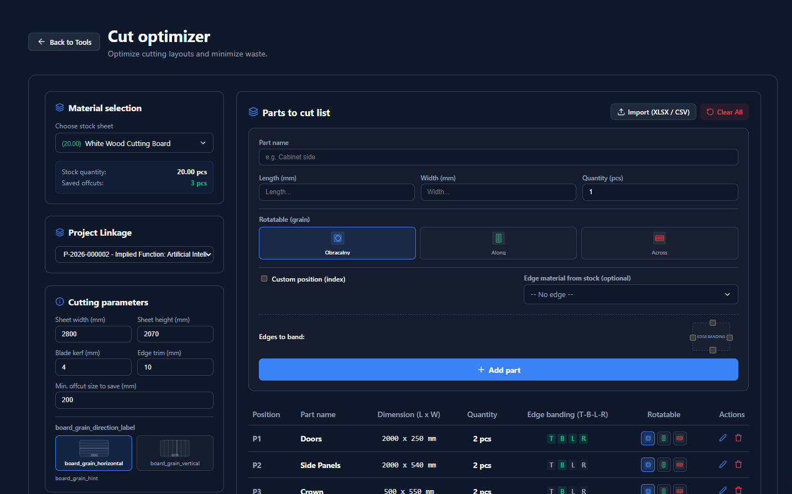
Task: Click the Blade kerf field showing 4
Action: click(x=93, y=367)
